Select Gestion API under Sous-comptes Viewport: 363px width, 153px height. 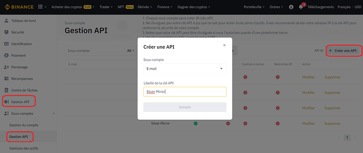19,137
